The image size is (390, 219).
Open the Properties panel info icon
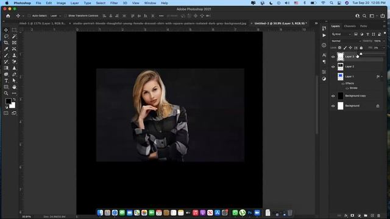point(324,45)
